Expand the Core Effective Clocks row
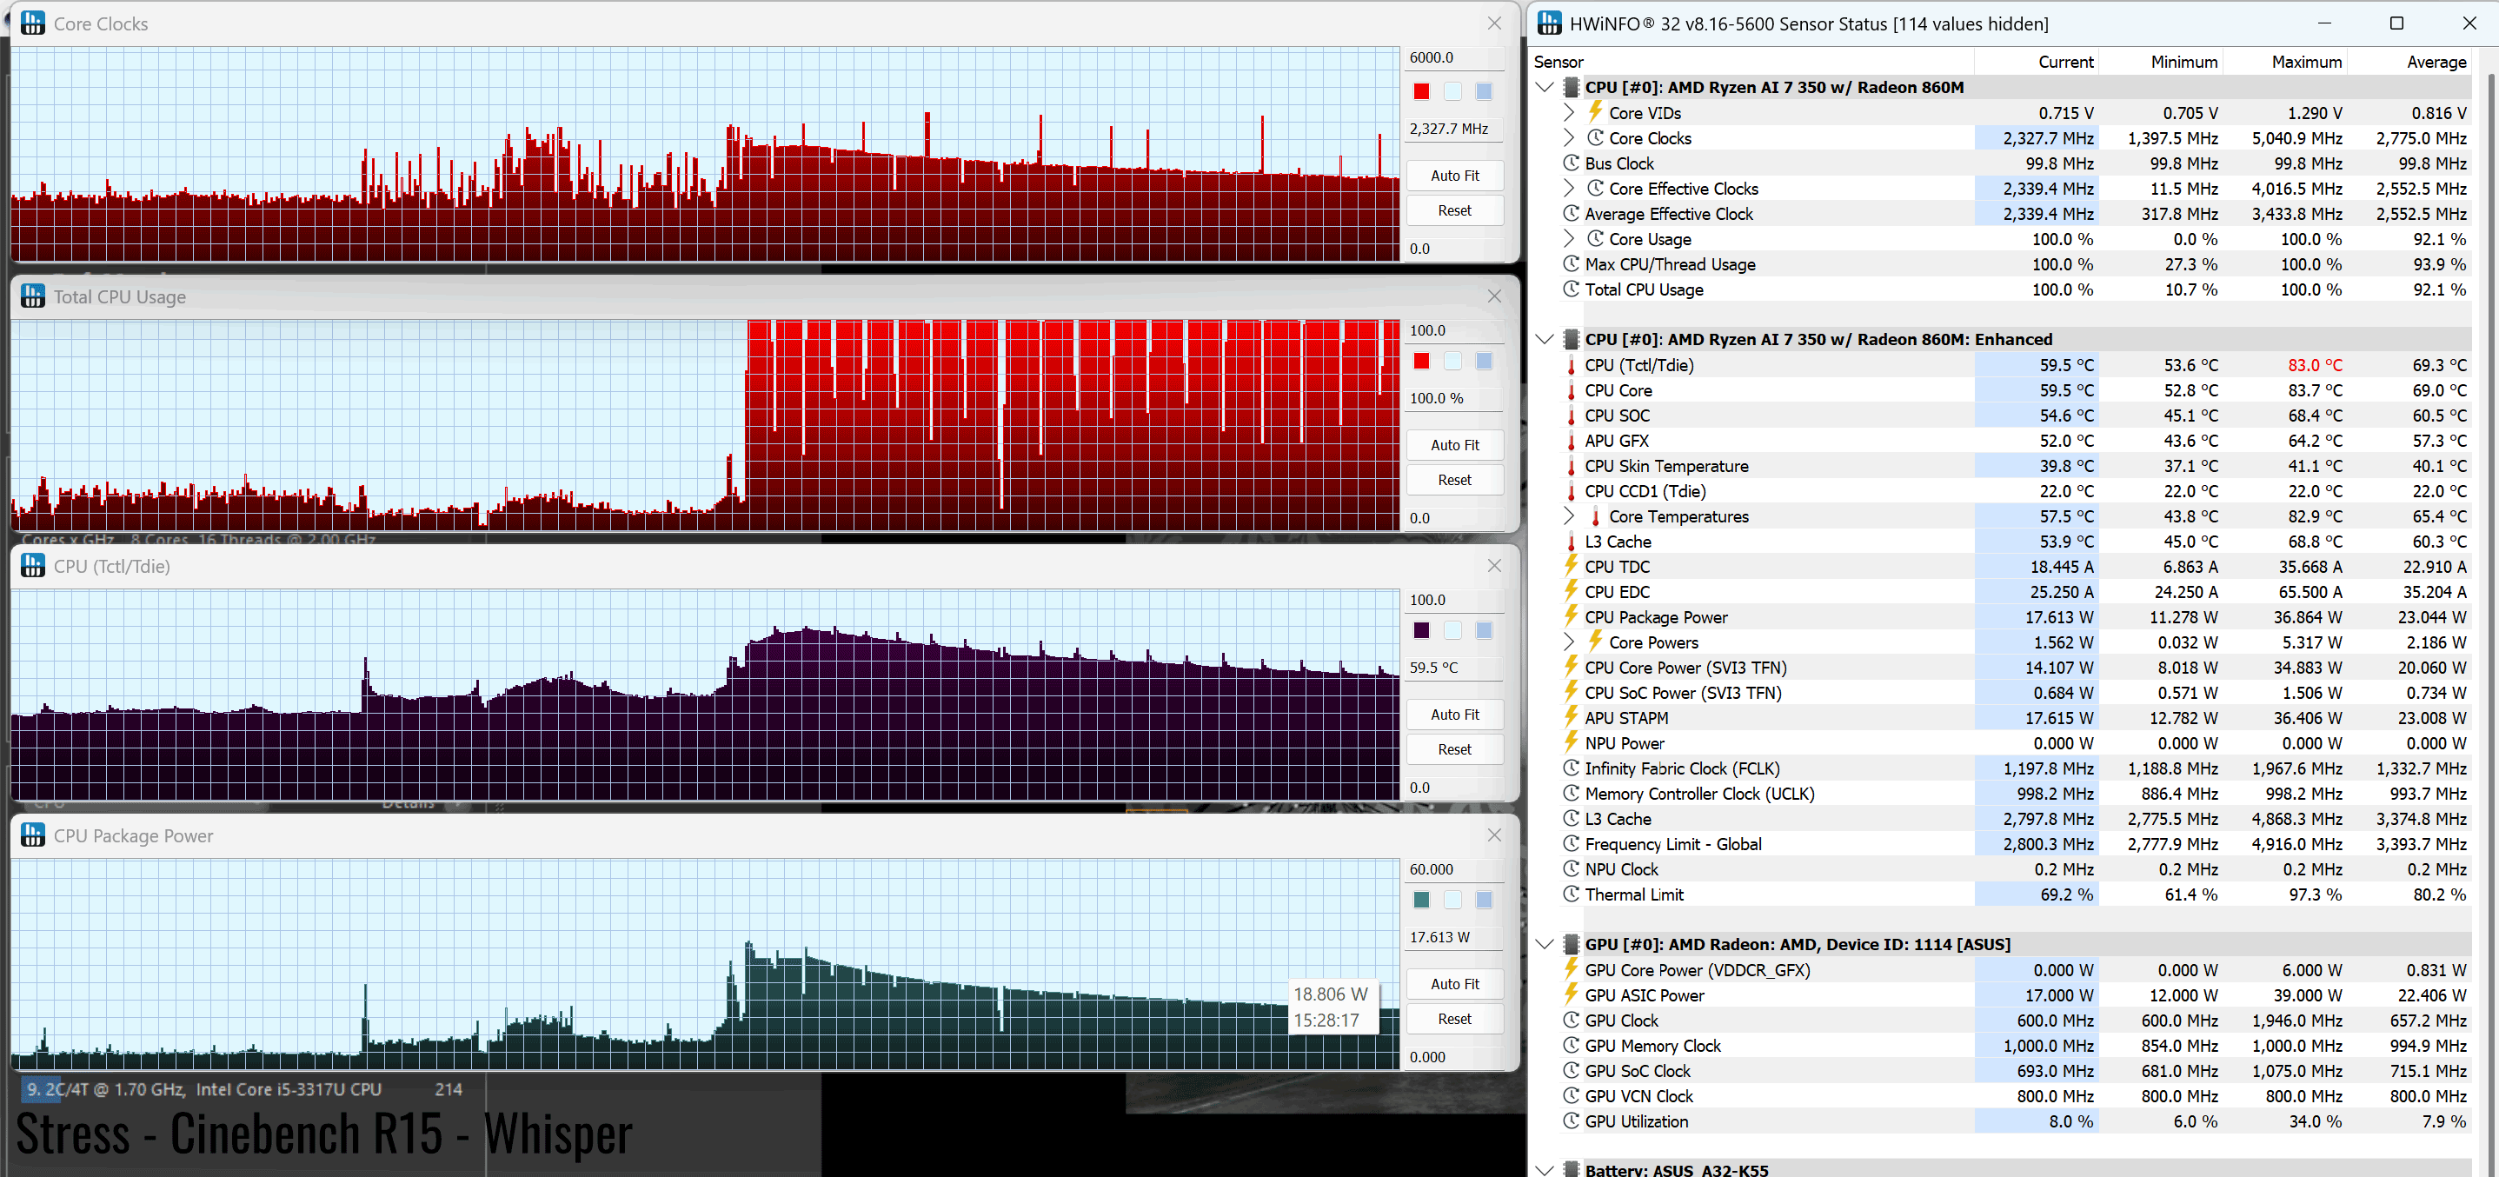Image resolution: width=2499 pixels, height=1177 pixels. [1569, 189]
